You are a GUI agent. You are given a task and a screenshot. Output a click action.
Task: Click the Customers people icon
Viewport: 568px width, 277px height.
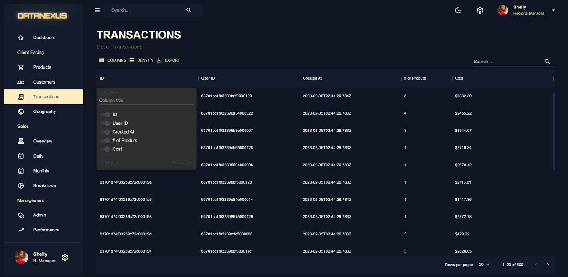click(x=20, y=82)
